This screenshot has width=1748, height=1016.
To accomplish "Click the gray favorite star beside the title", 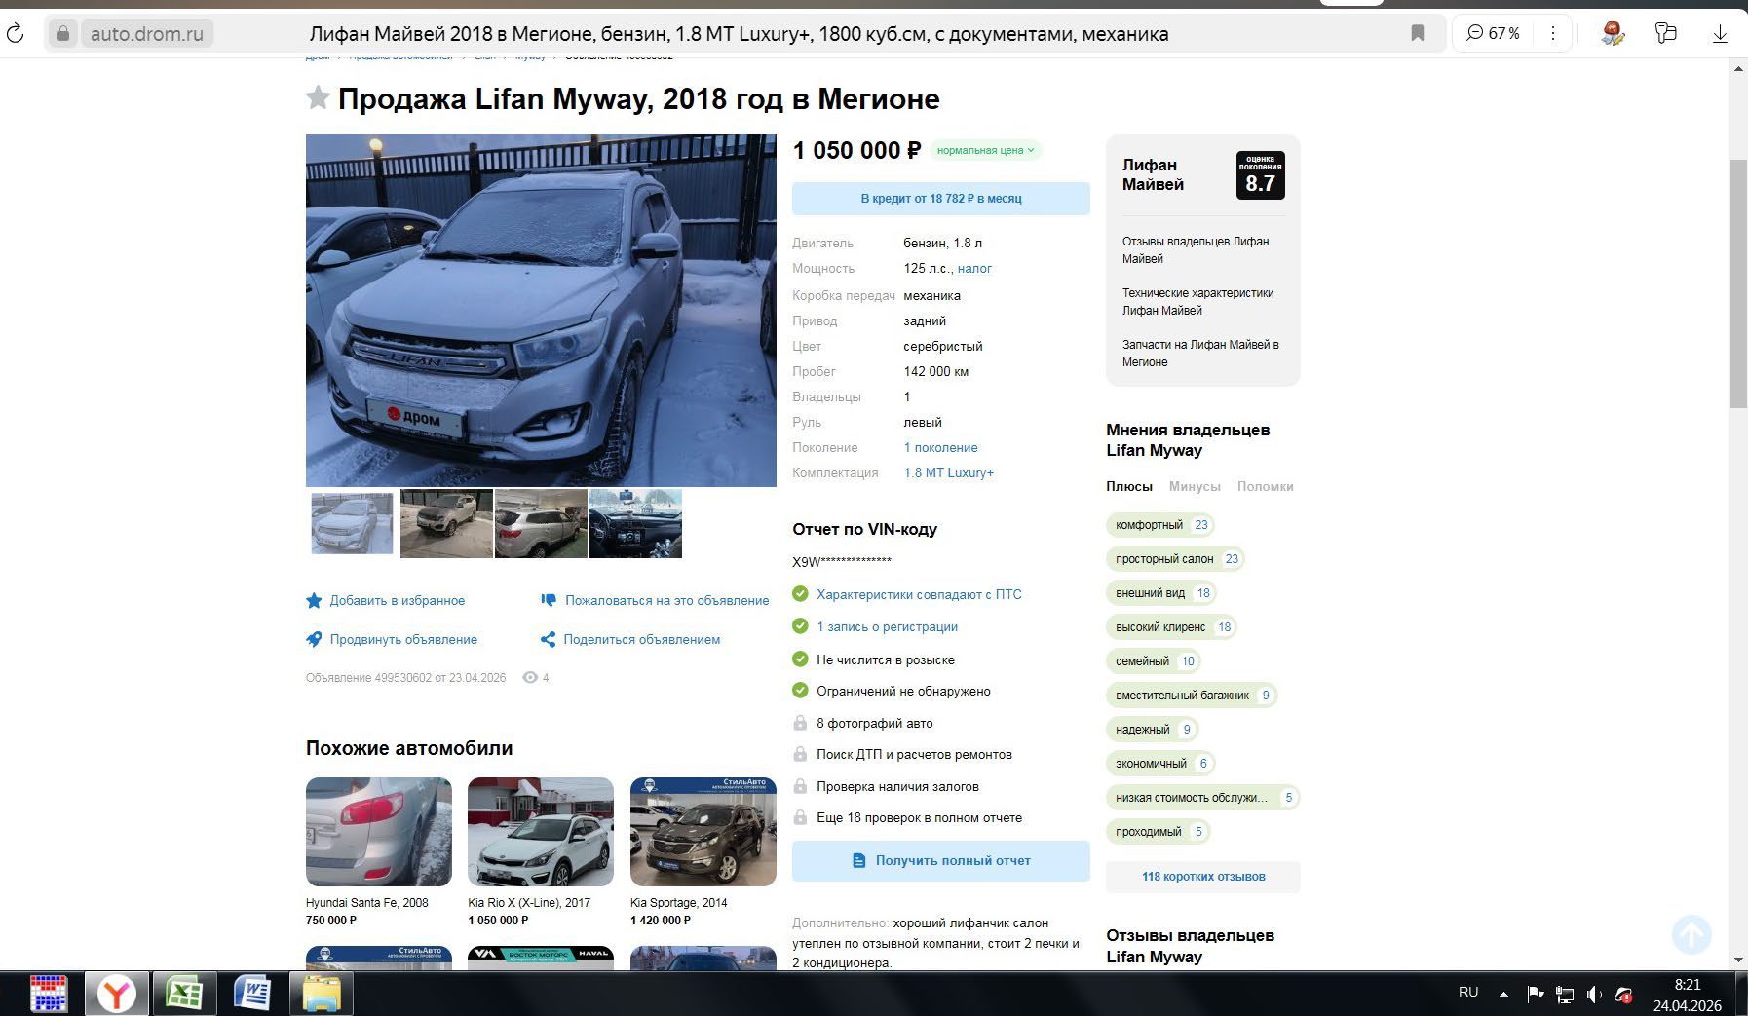I will pyautogui.click(x=318, y=97).
